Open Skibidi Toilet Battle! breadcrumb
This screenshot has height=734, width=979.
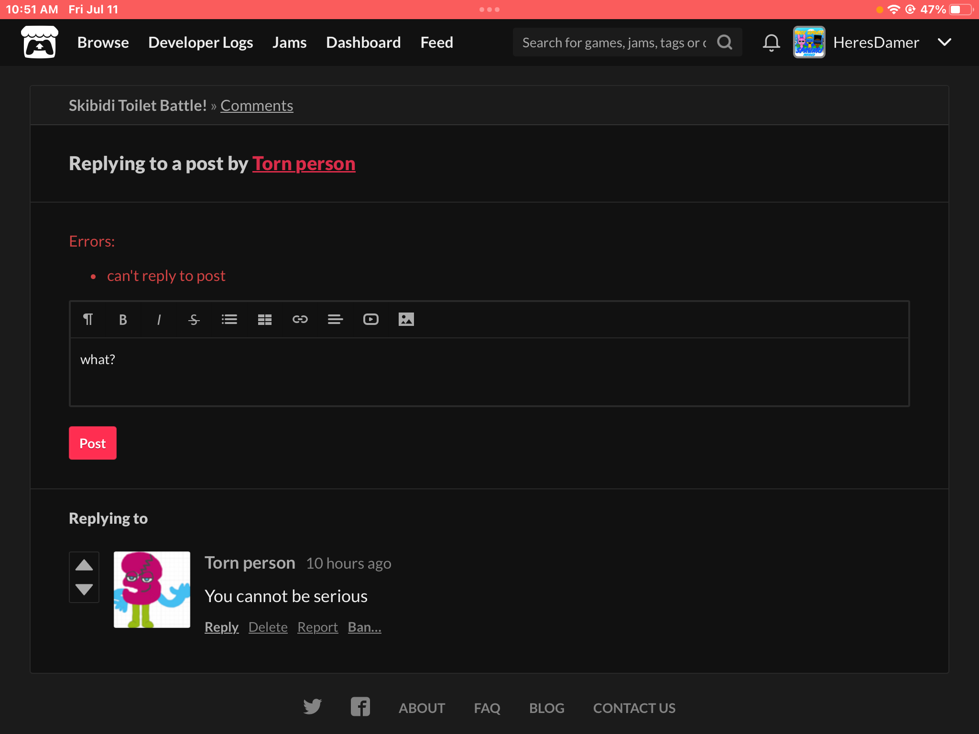tap(138, 105)
